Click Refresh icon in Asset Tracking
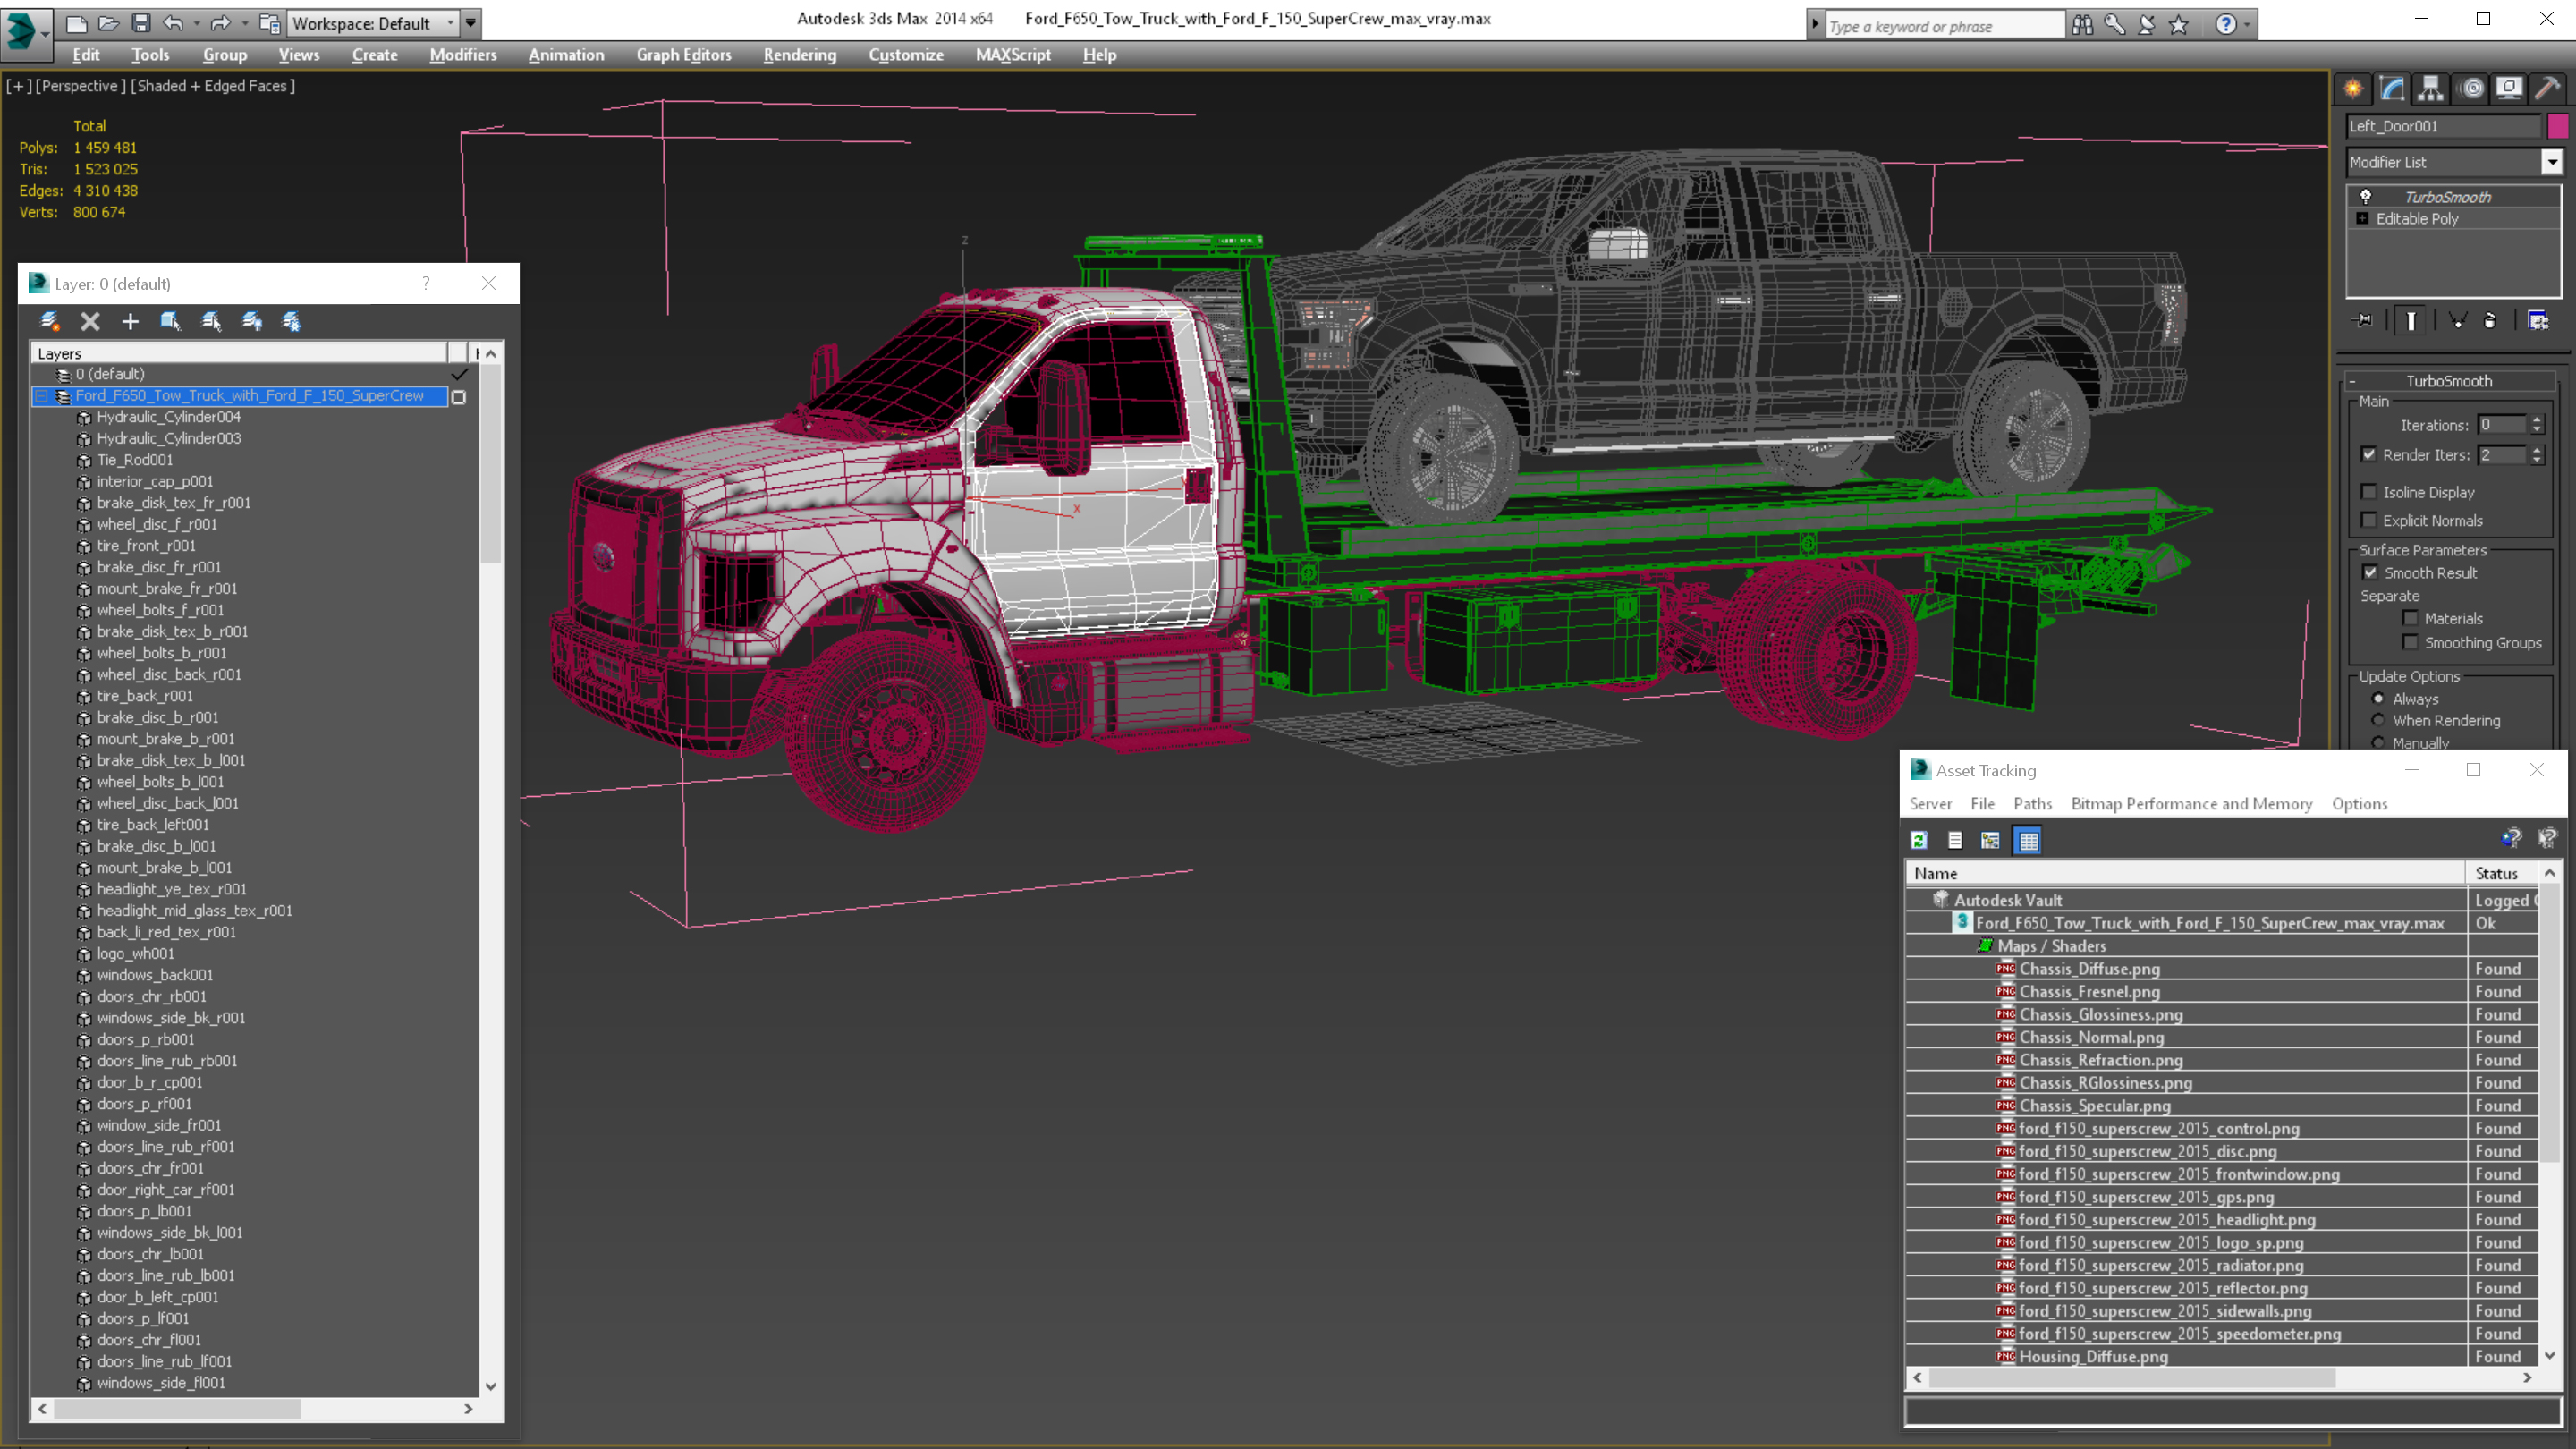Viewport: 2576px width, 1449px height. [1919, 841]
